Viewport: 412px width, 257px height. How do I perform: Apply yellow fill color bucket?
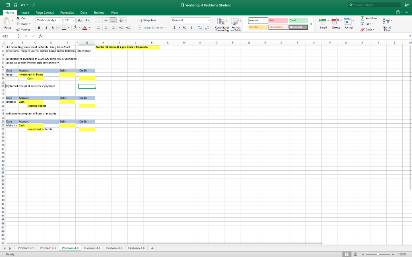(x=75, y=28)
